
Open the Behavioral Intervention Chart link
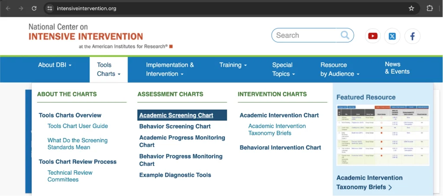pos(280,148)
